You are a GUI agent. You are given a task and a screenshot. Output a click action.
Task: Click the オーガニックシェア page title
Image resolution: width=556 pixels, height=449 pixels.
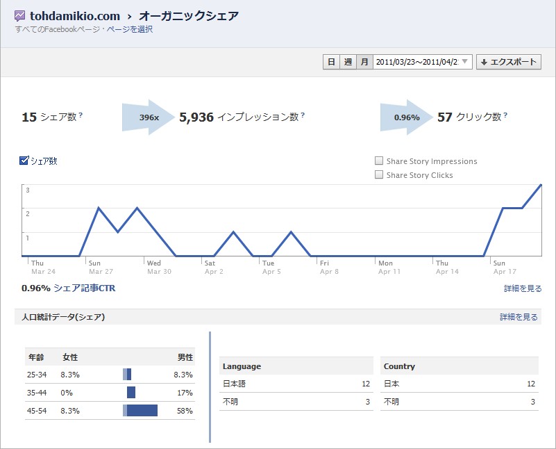[x=189, y=16]
